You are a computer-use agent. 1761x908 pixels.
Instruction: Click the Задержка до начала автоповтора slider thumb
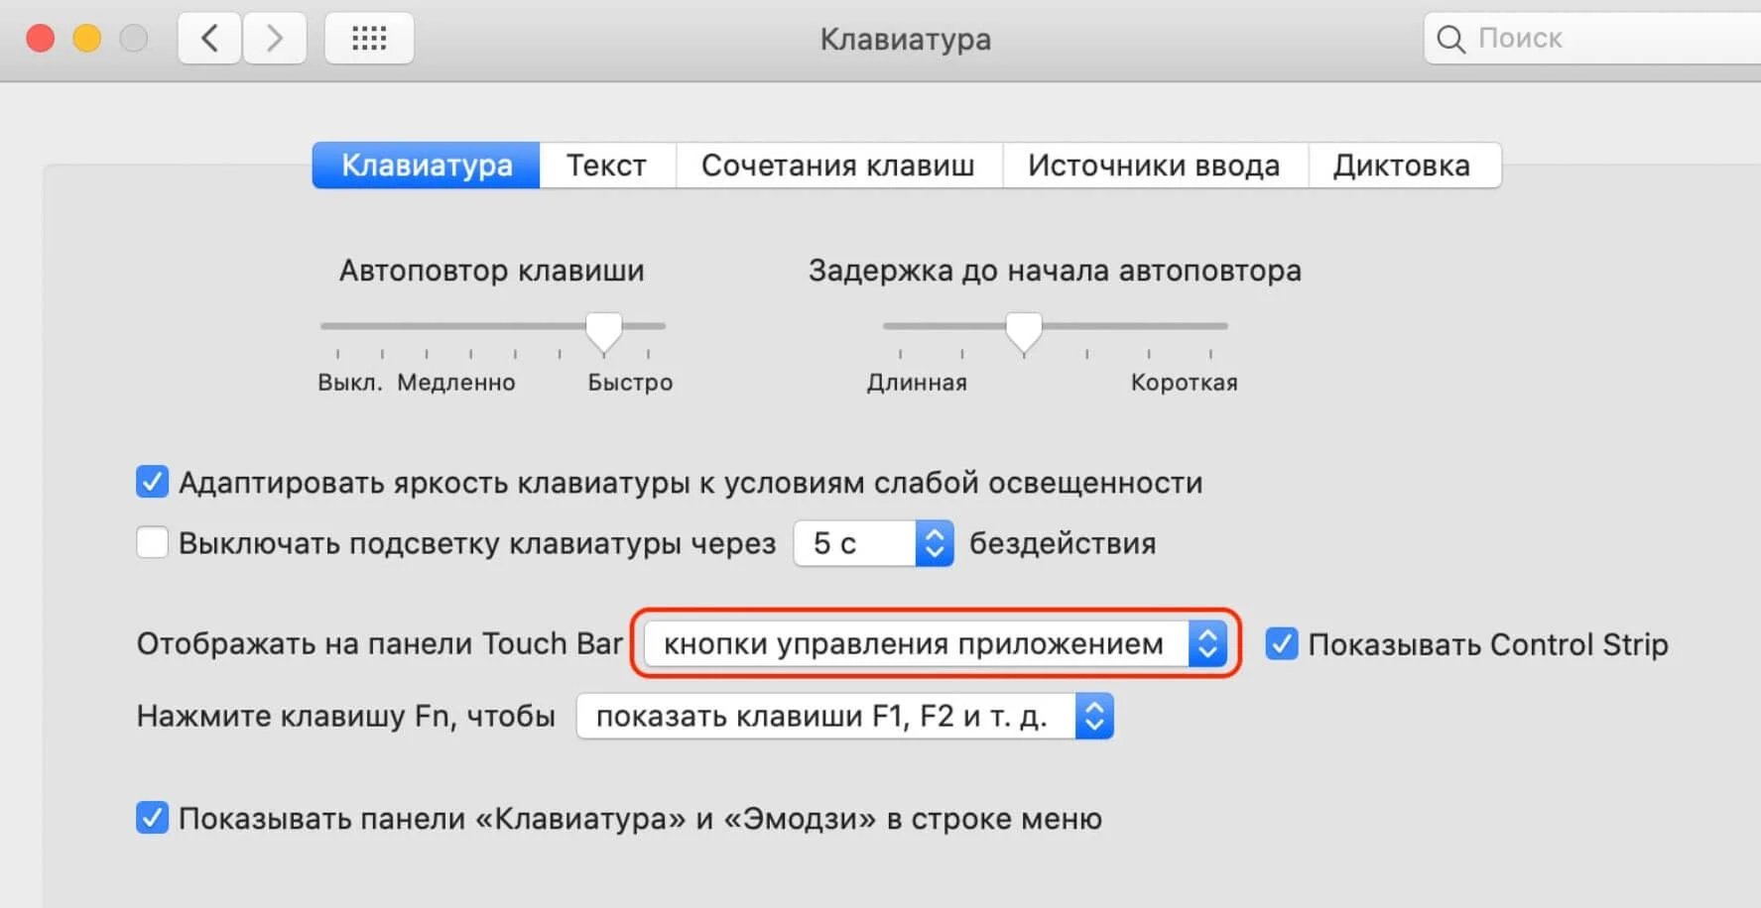click(1024, 331)
